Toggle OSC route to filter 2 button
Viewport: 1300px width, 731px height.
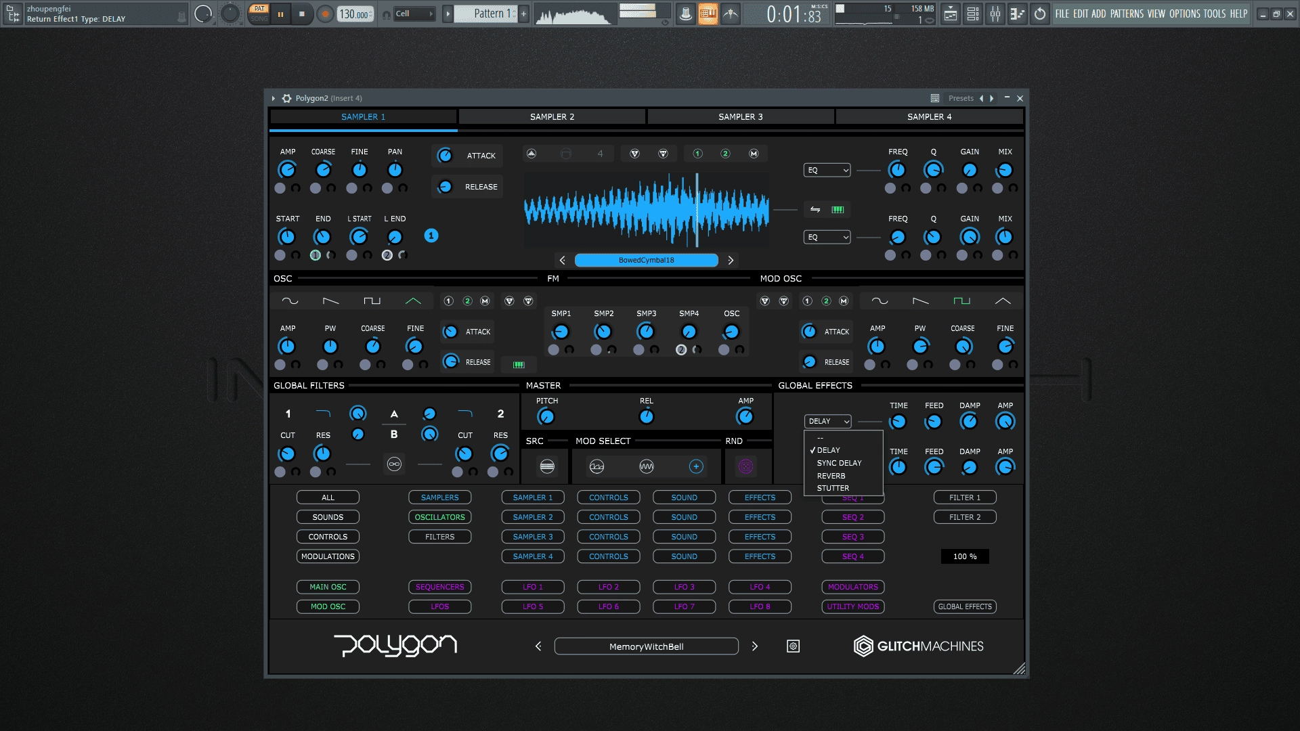(x=467, y=301)
